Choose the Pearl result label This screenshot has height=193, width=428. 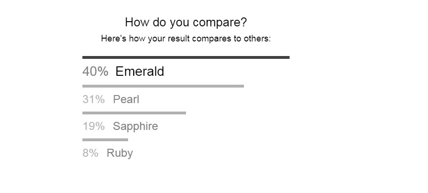(126, 99)
